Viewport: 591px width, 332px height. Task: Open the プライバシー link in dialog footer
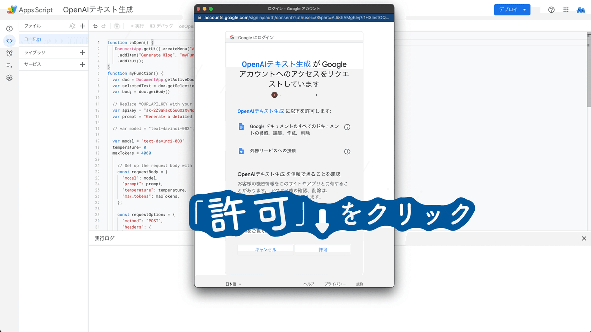click(x=335, y=284)
